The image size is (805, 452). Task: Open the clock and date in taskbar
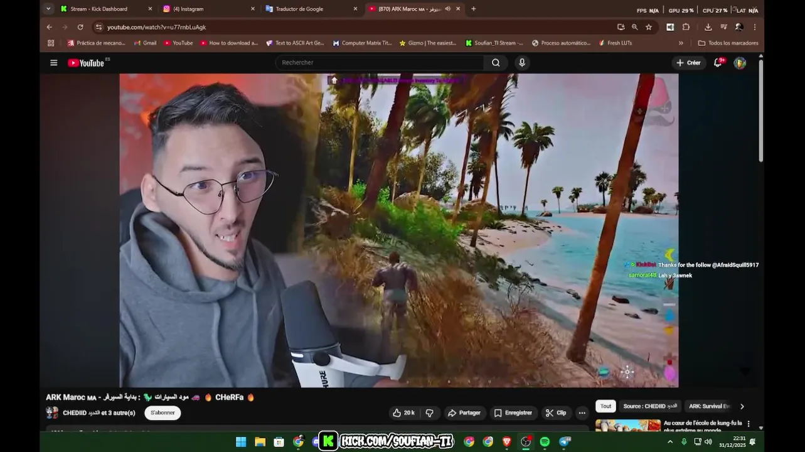[732, 442]
